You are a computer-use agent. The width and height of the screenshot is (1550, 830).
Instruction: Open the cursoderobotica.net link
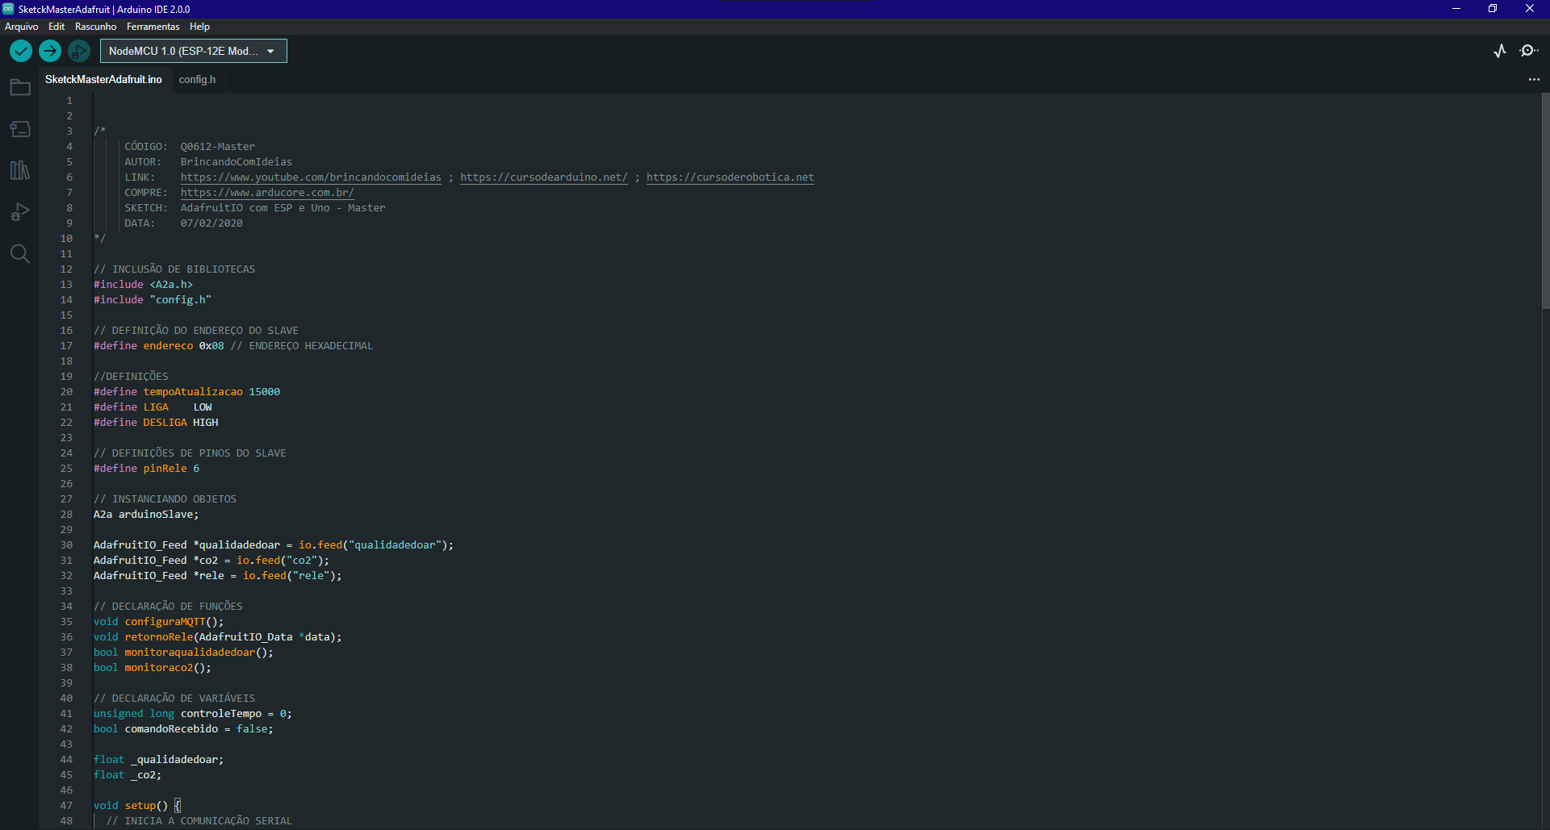[731, 177]
